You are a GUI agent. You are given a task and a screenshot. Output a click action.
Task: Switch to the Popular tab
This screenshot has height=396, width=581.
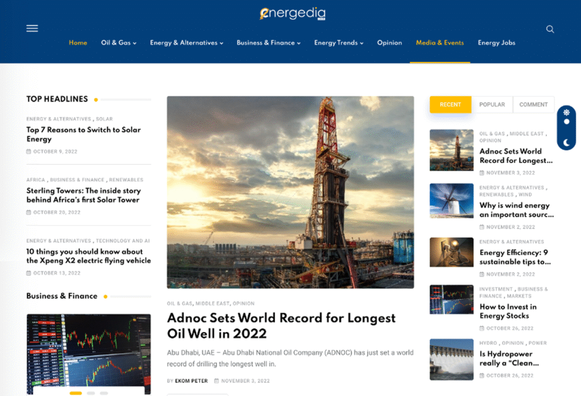pos(492,105)
